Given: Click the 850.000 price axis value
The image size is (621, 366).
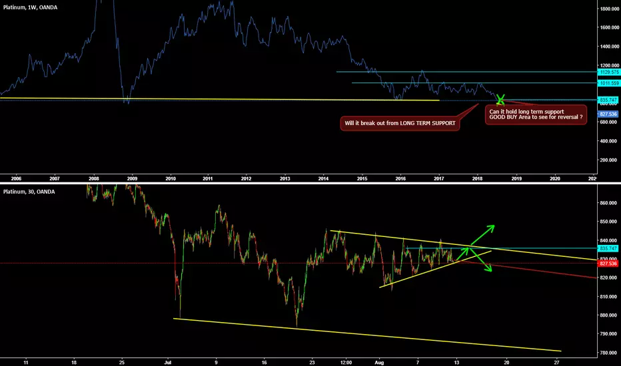Looking at the screenshot, I should (x=609, y=222).
